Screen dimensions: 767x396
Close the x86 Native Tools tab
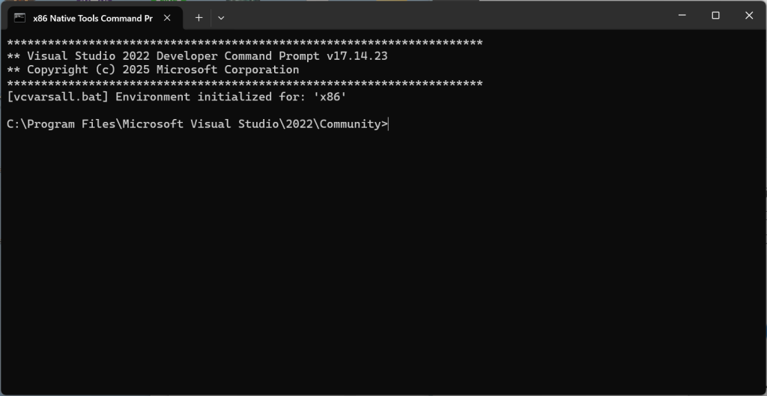click(x=166, y=18)
